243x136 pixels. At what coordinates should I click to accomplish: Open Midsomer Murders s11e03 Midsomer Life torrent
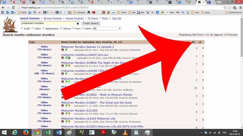pos(88,118)
